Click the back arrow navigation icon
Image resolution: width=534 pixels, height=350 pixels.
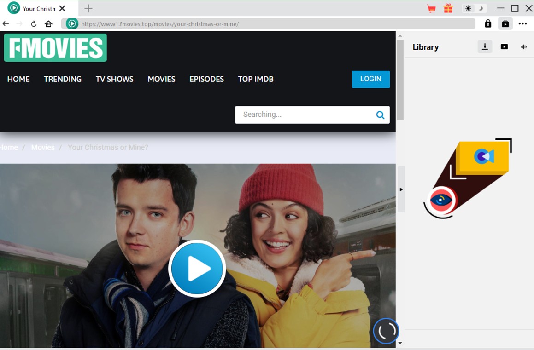6,24
